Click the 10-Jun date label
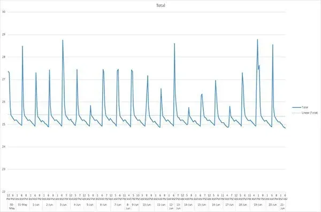Image resolution: width=321 pixels, height=212 pixels. (x=147, y=205)
